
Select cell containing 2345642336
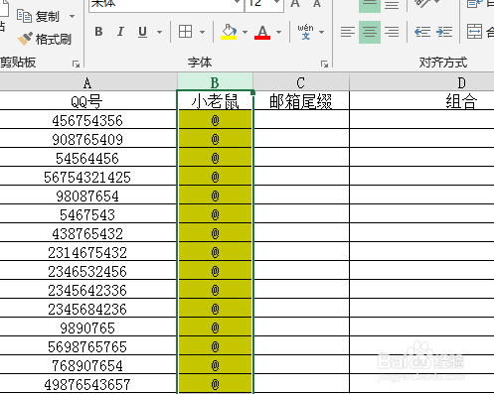[87, 290]
